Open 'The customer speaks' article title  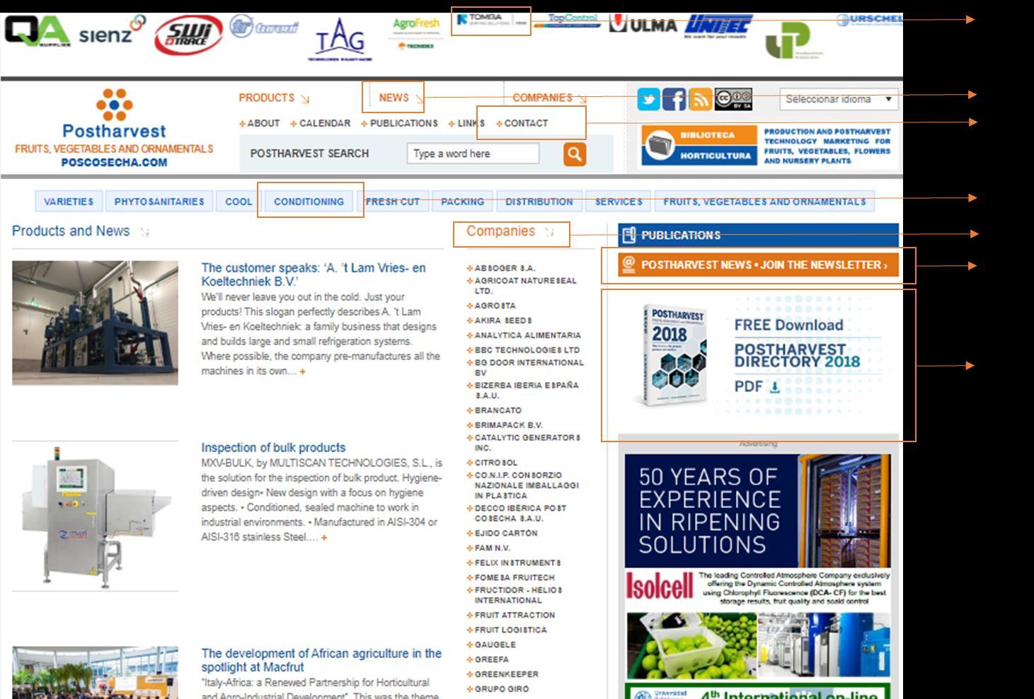314,275
